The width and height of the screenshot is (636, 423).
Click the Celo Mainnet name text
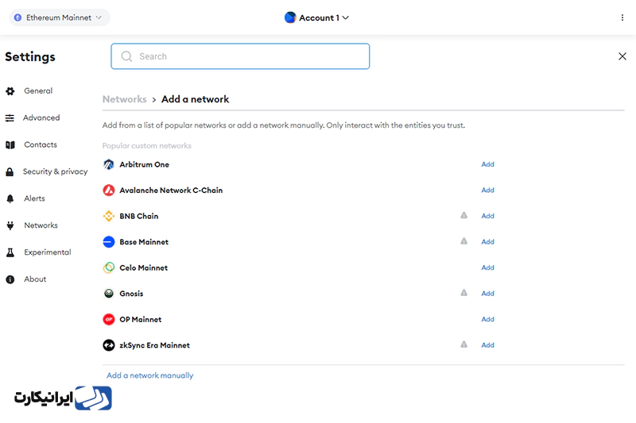[x=143, y=267]
